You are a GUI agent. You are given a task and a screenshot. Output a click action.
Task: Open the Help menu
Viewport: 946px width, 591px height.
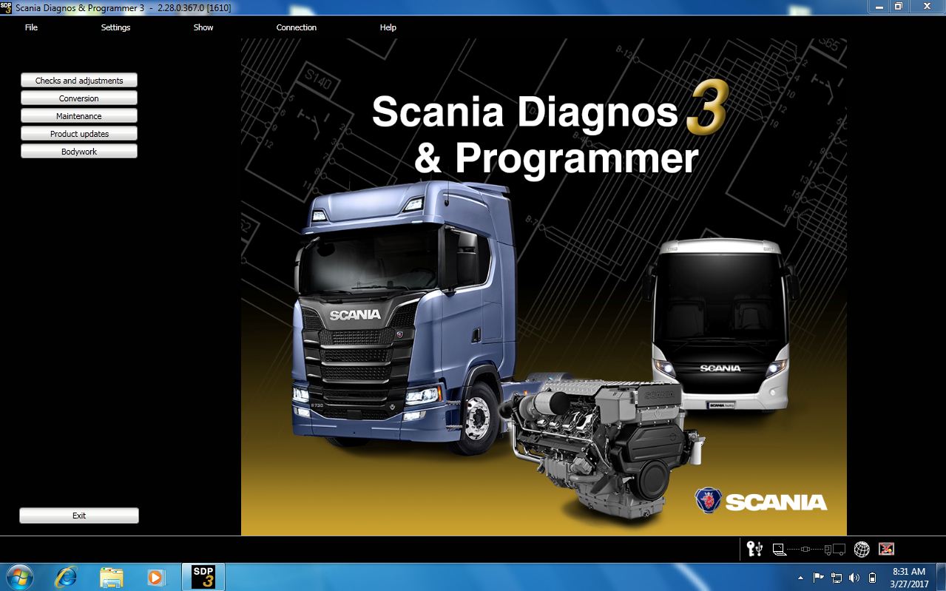388,27
